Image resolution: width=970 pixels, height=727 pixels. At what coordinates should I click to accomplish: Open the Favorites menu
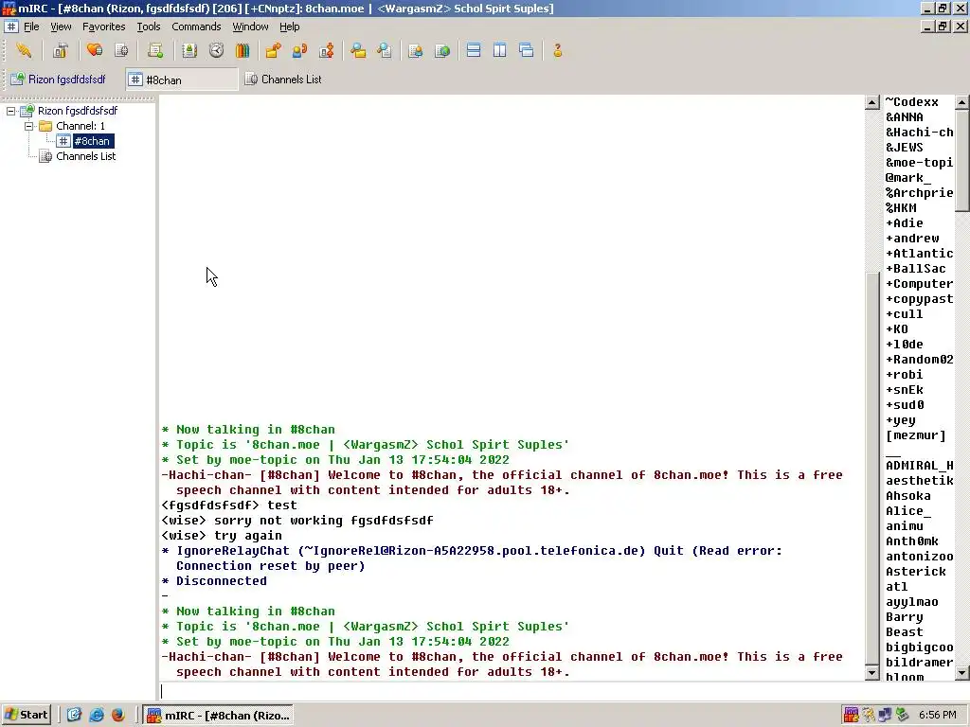pos(104,27)
